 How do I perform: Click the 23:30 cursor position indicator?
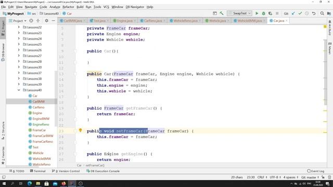coord(251,177)
